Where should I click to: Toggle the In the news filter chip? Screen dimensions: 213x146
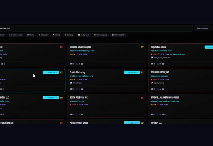click(83, 35)
